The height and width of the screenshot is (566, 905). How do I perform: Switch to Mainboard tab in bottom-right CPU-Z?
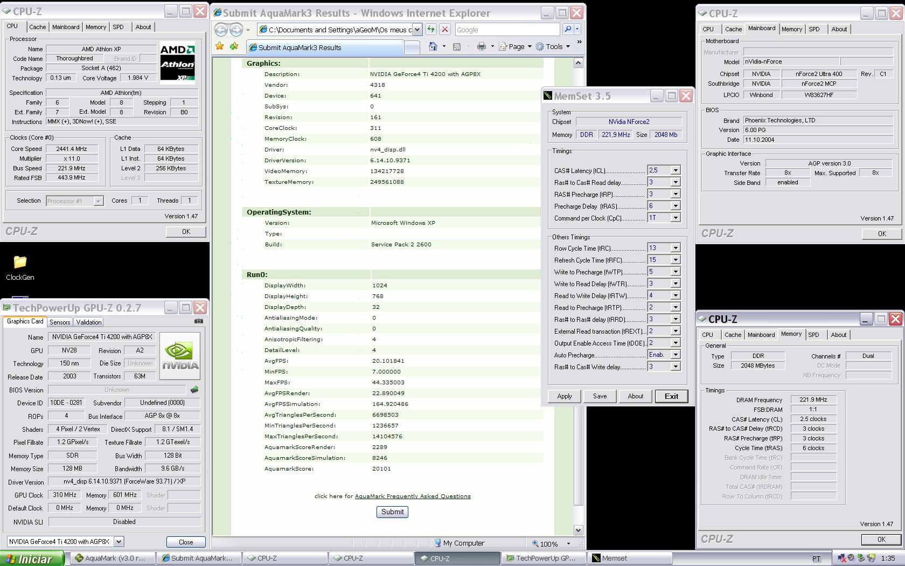coord(761,335)
